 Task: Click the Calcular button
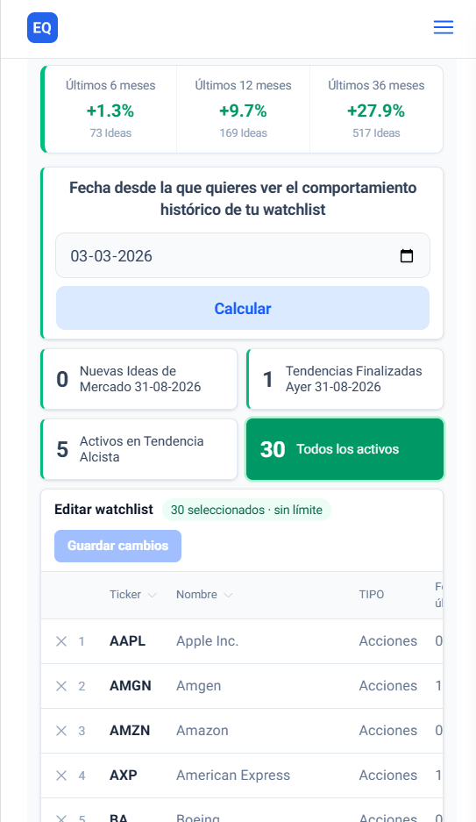pos(243,308)
